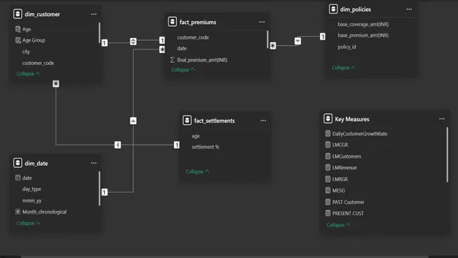Collapse the fact_settlements table

[197, 171]
